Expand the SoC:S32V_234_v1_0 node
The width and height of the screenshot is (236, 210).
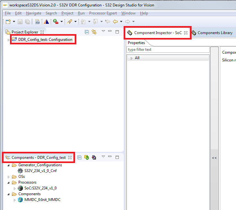14,188
